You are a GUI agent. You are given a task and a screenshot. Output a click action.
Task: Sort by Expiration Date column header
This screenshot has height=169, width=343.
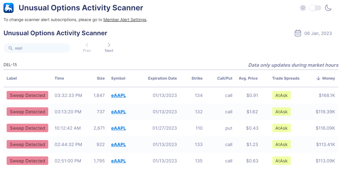[x=162, y=78]
